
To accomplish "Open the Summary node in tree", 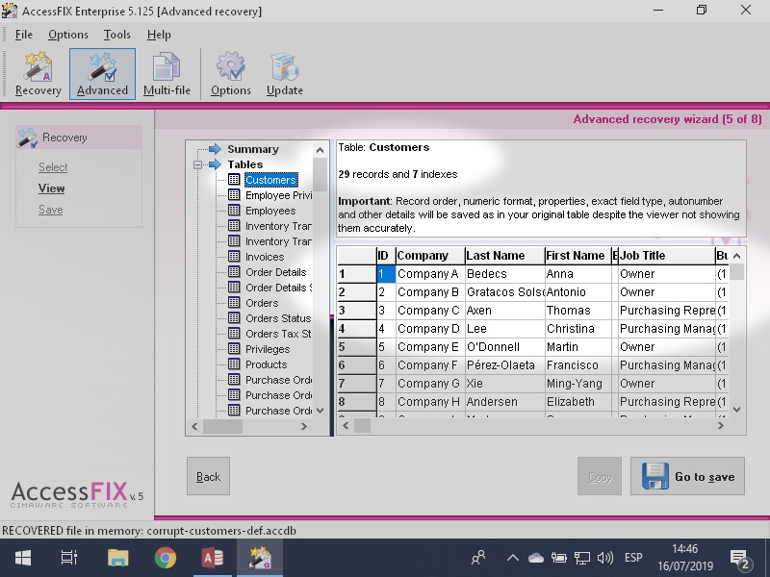I will click(x=252, y=149).
